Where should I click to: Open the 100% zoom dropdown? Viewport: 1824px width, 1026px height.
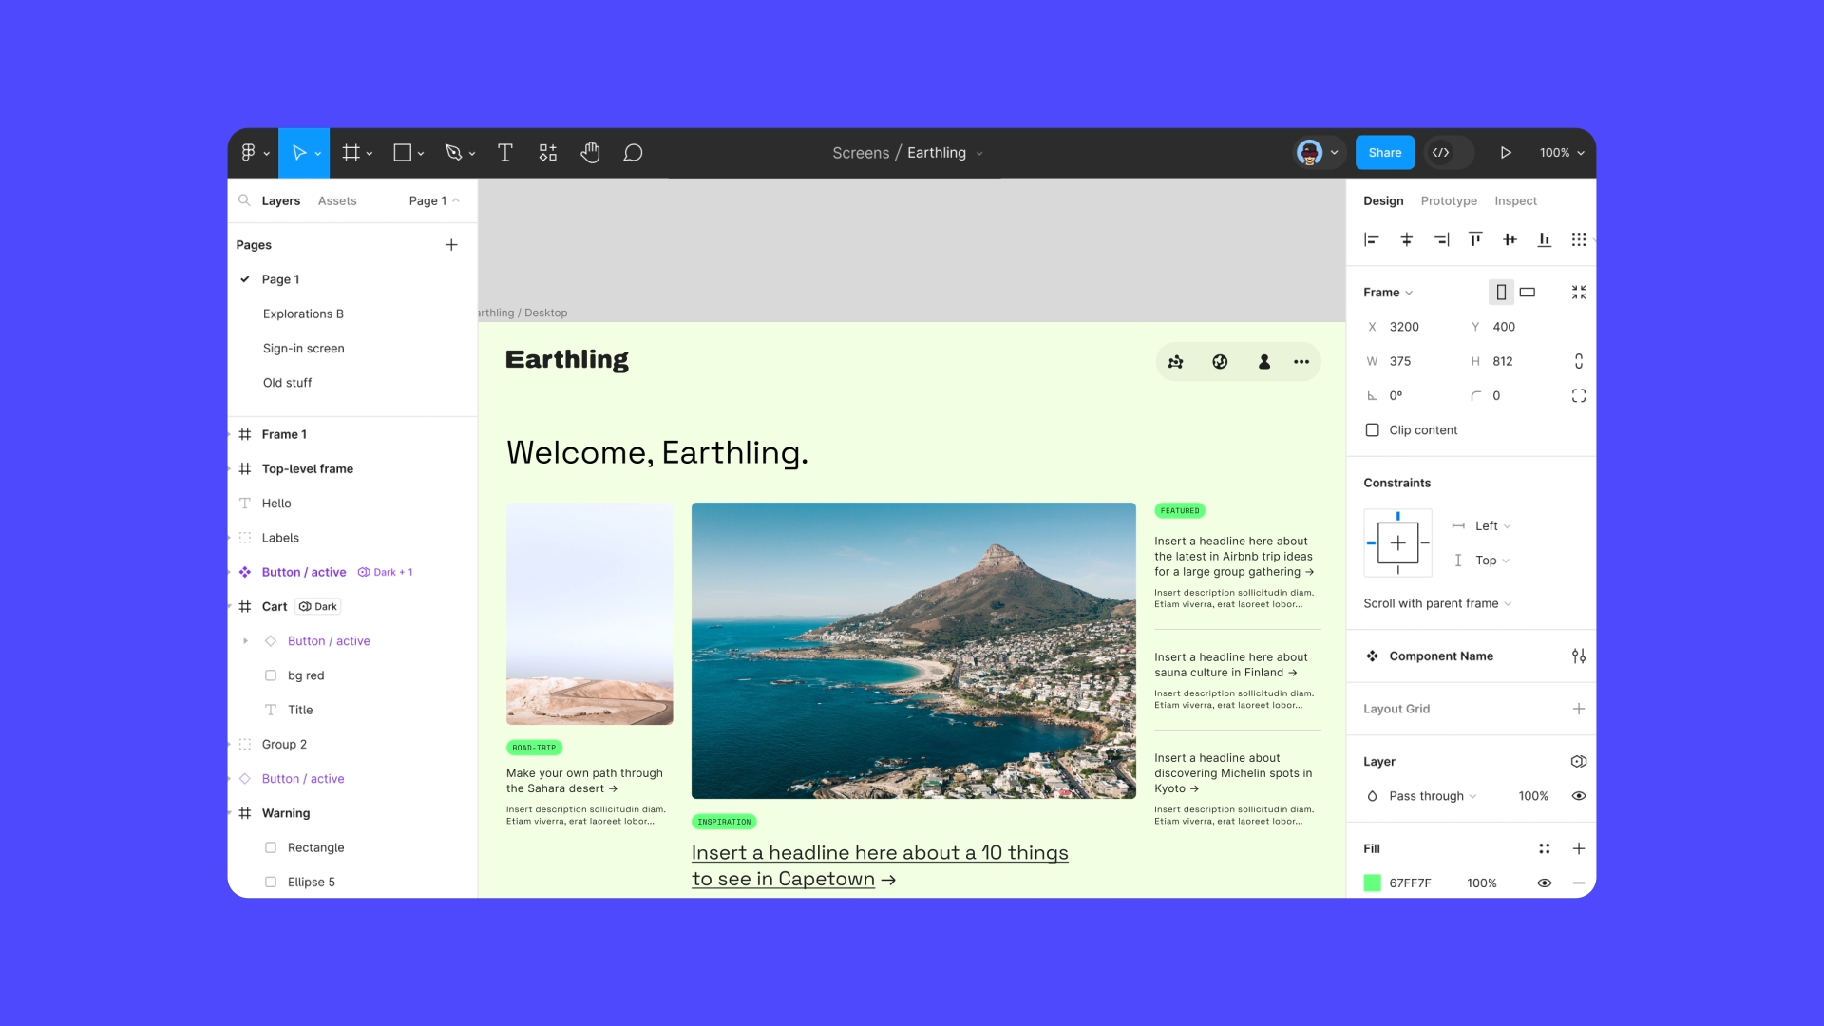(1562, 153)
